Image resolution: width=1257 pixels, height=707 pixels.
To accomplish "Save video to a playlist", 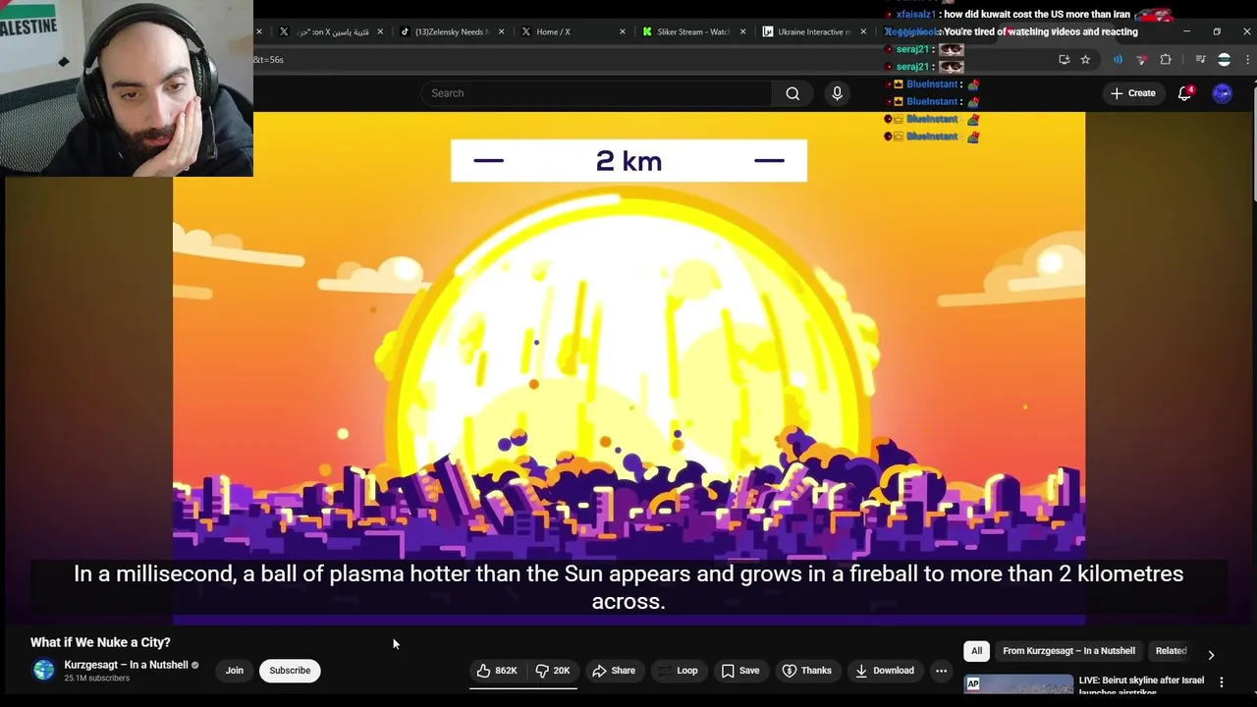I will (x=740, y=671).
